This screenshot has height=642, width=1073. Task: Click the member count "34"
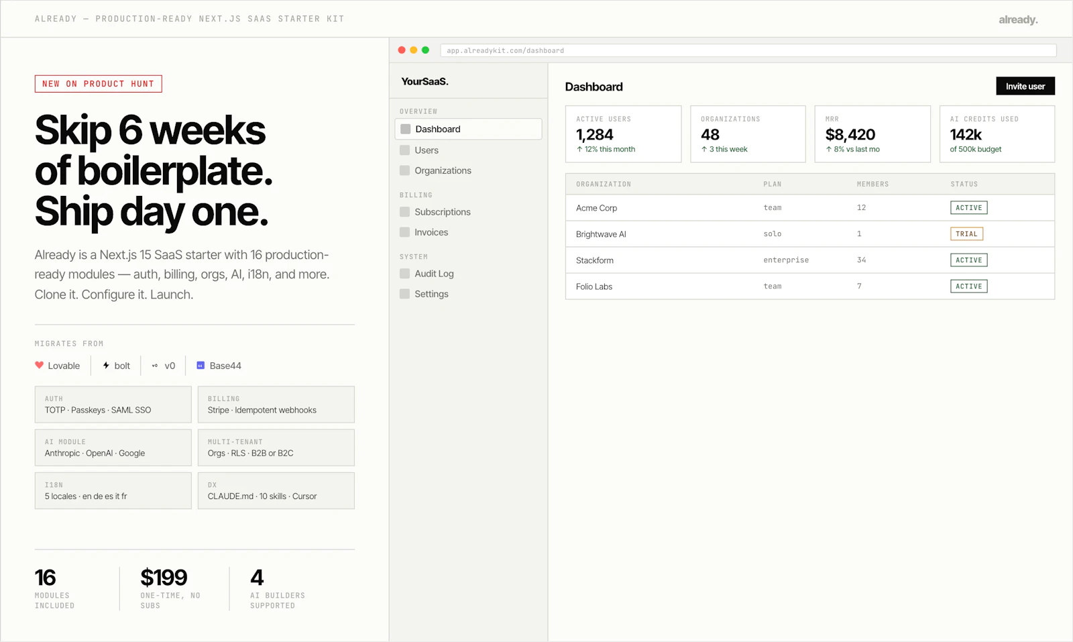[x=862, y=260]
